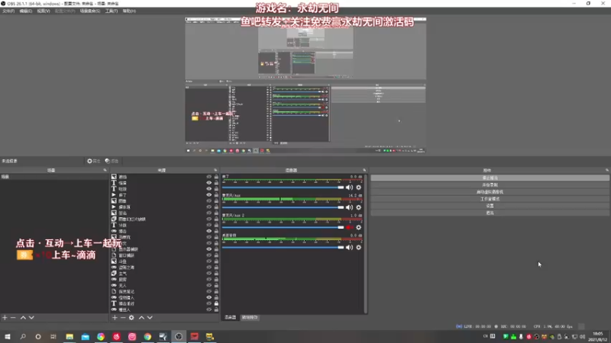Click the 退出 button in controls
Viewport: 611px width, 343px height.
(x=490, y=213)
